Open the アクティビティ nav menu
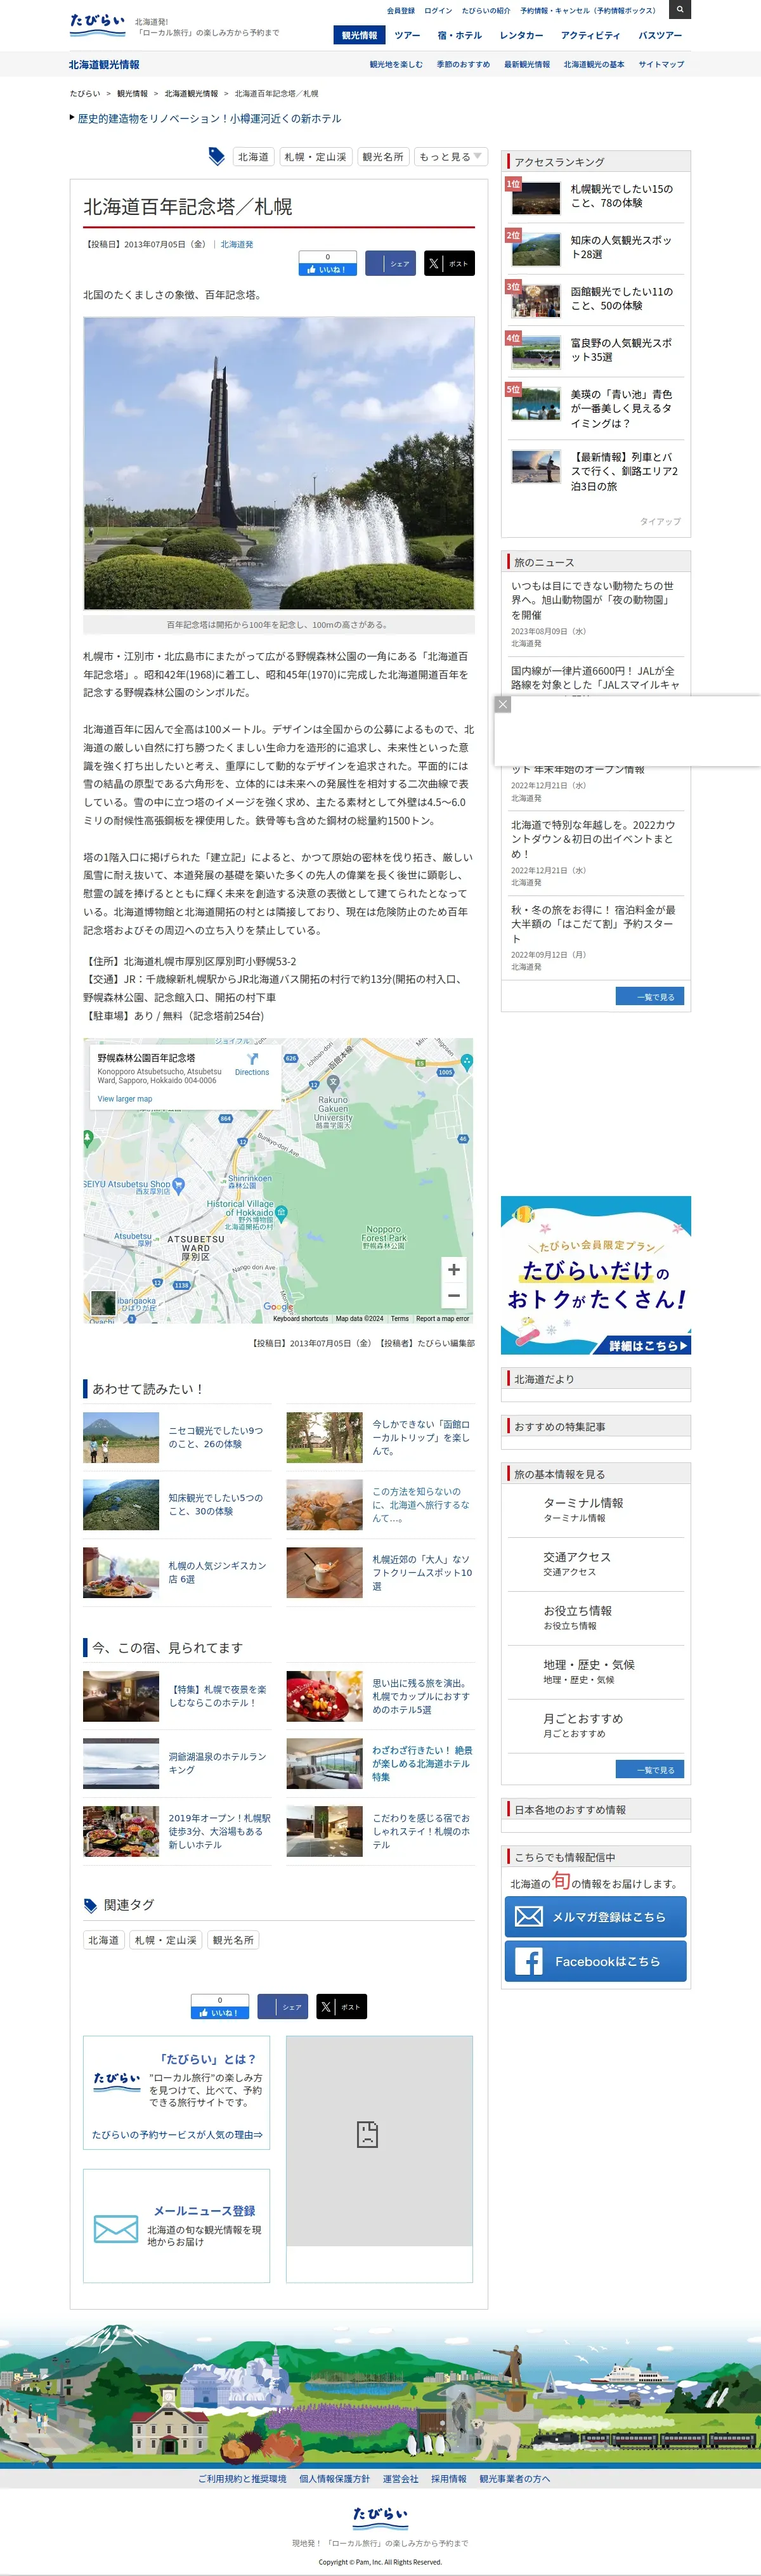Viewport: 761px width, 2576px height. tap(590, 35)
